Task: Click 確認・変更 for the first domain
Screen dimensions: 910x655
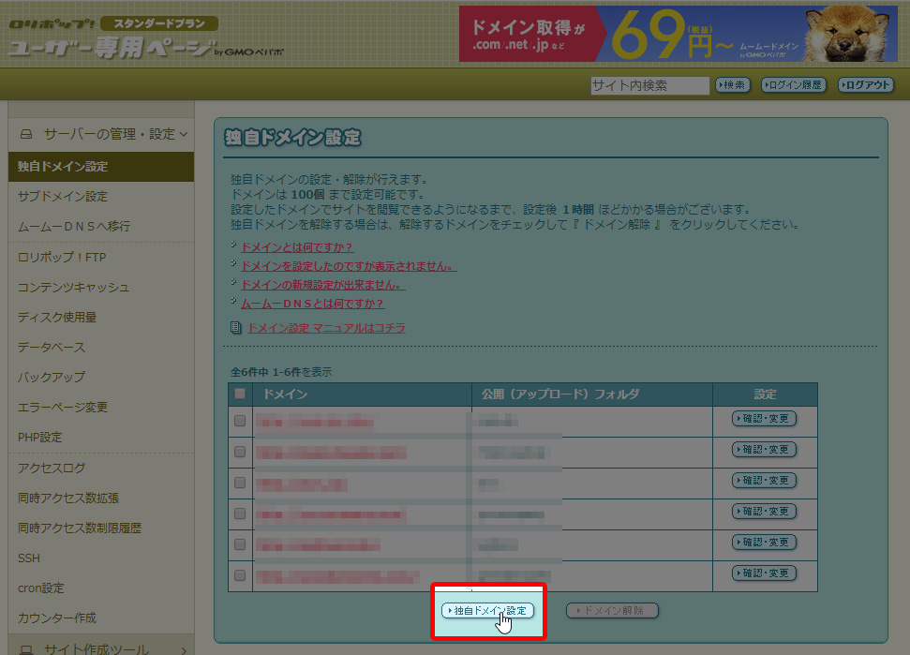Action: [x=764, y=419]
